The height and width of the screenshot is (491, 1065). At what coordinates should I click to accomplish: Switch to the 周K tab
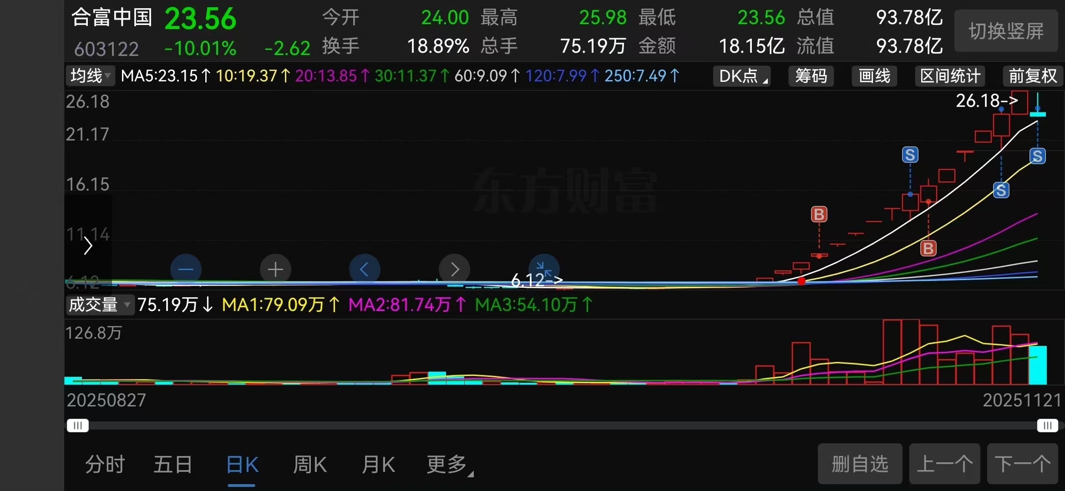tap(309, 465)
